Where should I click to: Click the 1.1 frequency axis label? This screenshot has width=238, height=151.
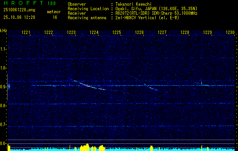3,49
